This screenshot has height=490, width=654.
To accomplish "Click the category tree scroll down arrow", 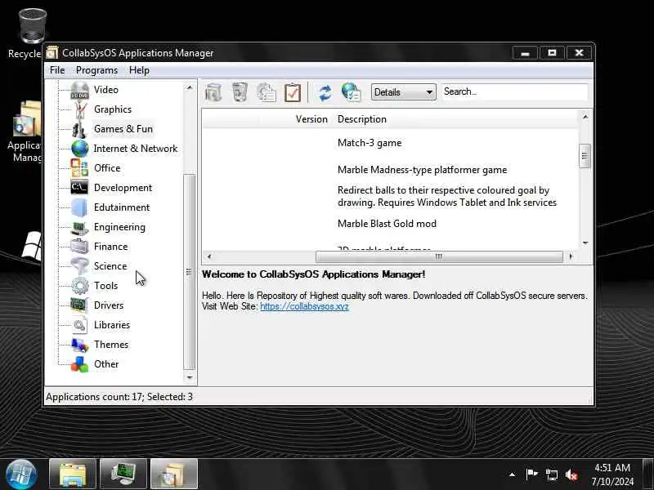I will coord(190,377).
